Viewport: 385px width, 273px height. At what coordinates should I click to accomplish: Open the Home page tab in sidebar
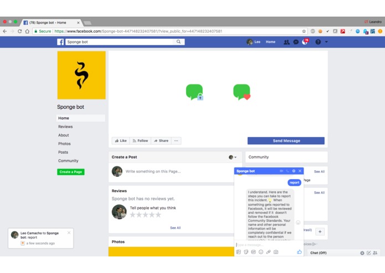coord(80,118)
